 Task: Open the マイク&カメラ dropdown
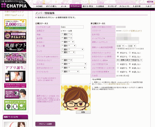[x=70, y=71]
